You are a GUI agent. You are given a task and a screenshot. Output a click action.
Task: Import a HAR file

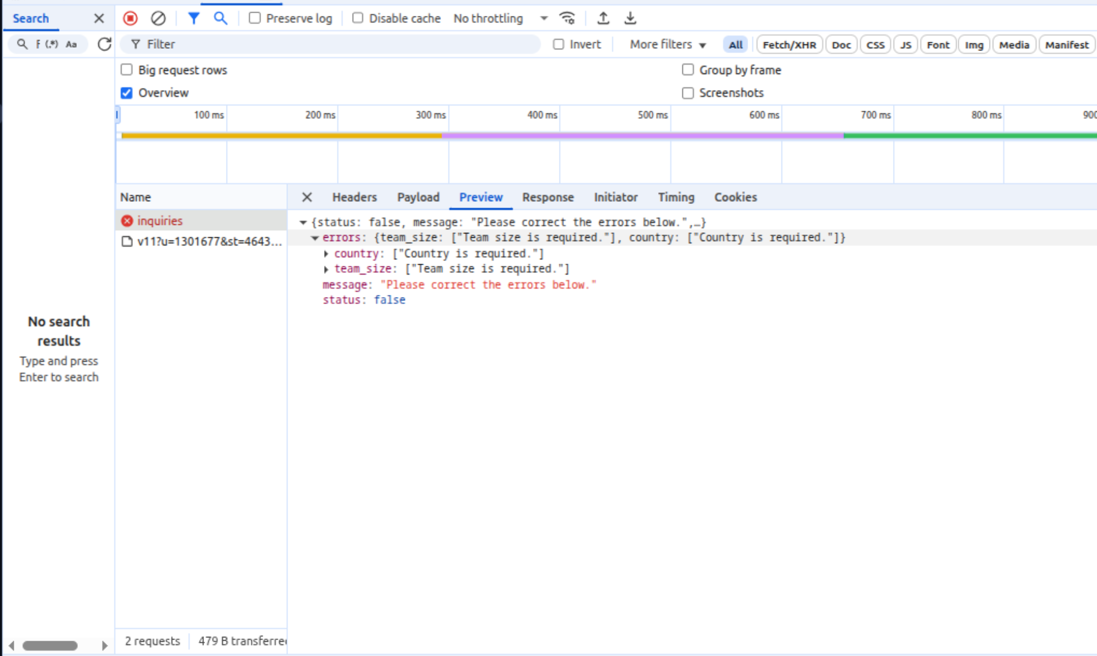603,18
